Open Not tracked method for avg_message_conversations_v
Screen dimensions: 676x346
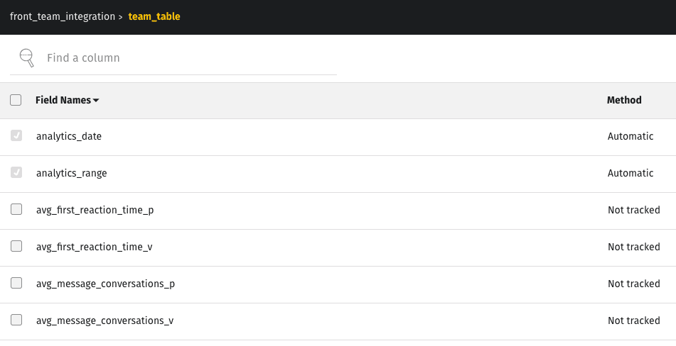[x=634, y=320]
